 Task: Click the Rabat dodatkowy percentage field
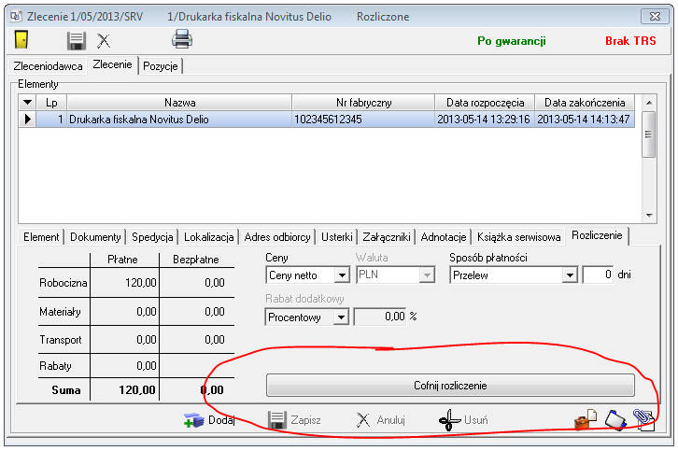pyautogui.click(x=380, y=317)
